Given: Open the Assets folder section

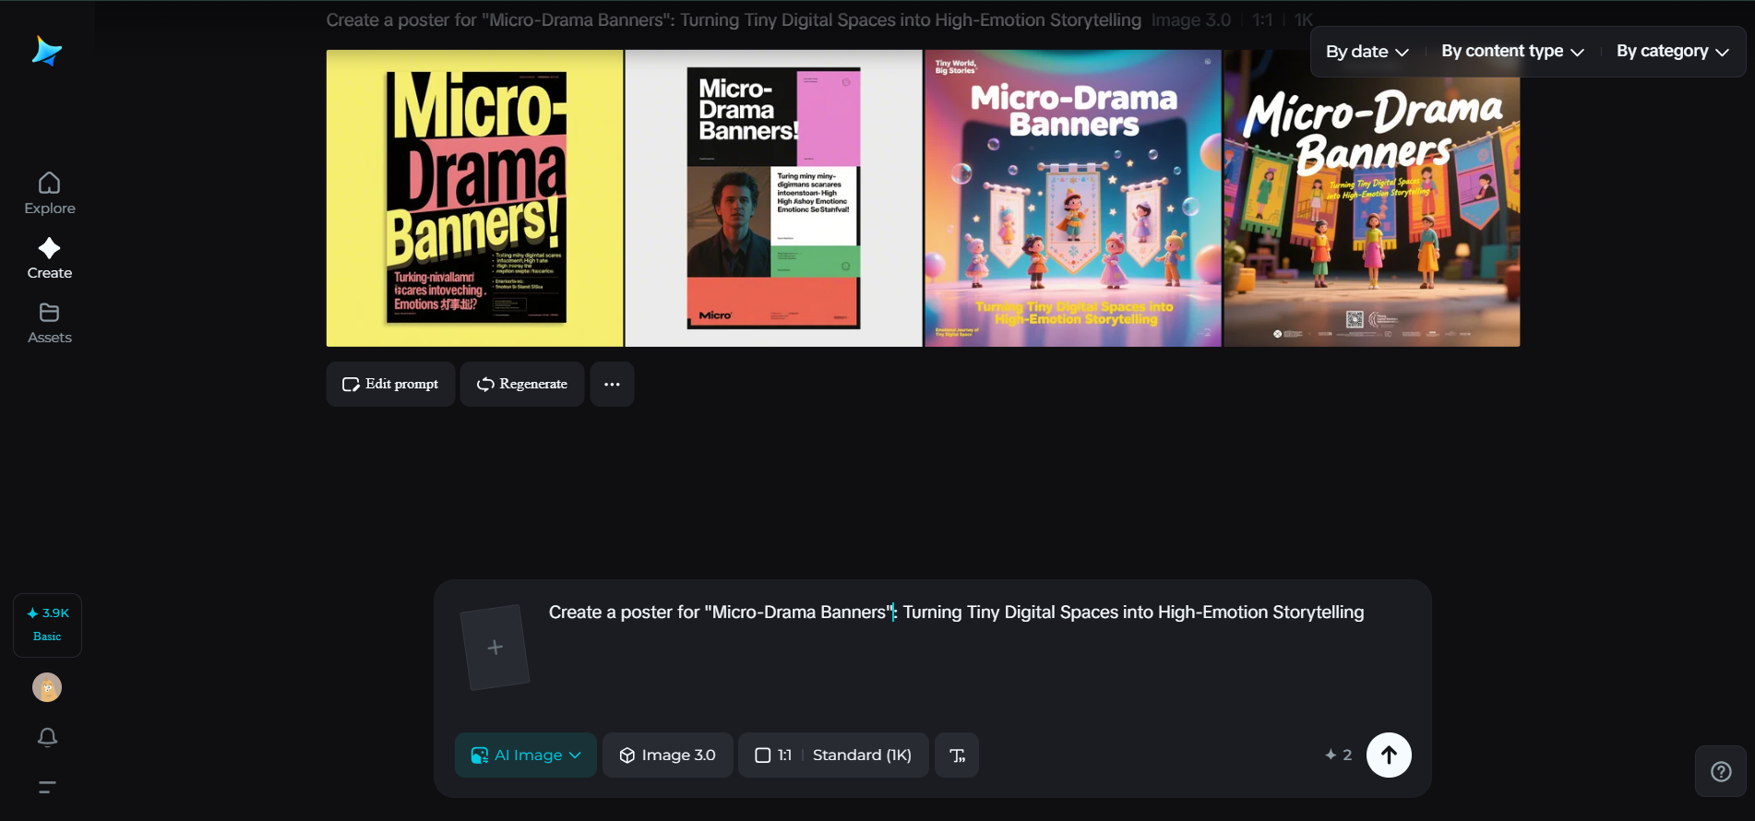Looking at the screenshot, I should coord(50,323).
